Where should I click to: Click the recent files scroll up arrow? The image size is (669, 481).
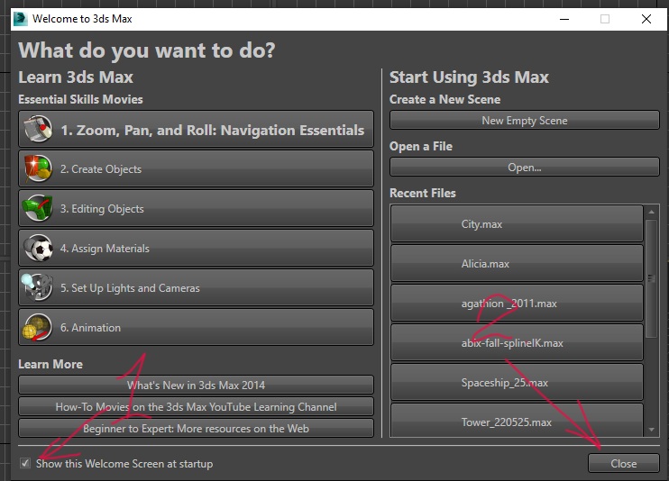651,212
